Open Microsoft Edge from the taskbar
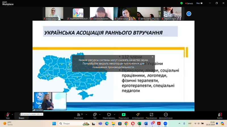The width and height of the screenshot is (227, 127). pyautogui.click(x=107, y=124)
